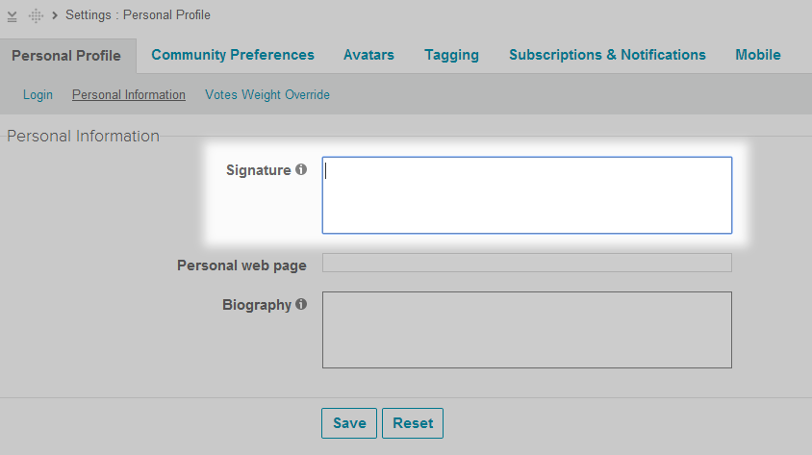The height and width of the screenshot is (455, 812).
Task: Show info tooltip icon beside Biography
Action: pyautogui.click(x=301, y=304)
